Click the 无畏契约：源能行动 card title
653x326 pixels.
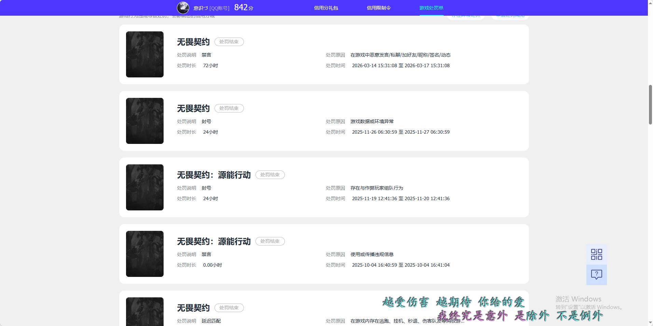[x=213, y=175]
